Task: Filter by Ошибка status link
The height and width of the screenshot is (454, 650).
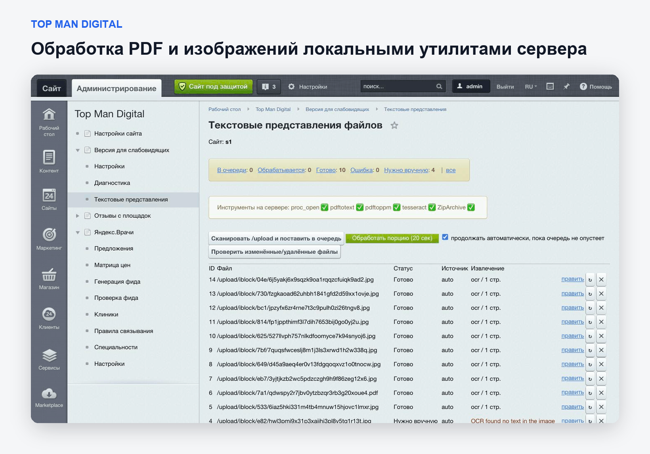Action: pos(361,170)
